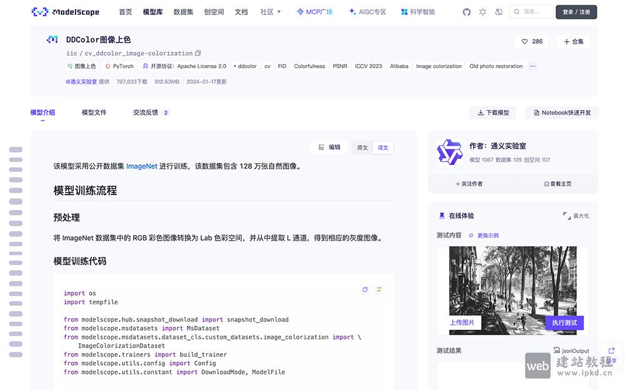Open the 社区 community dropdown

[x=270, y=11]
